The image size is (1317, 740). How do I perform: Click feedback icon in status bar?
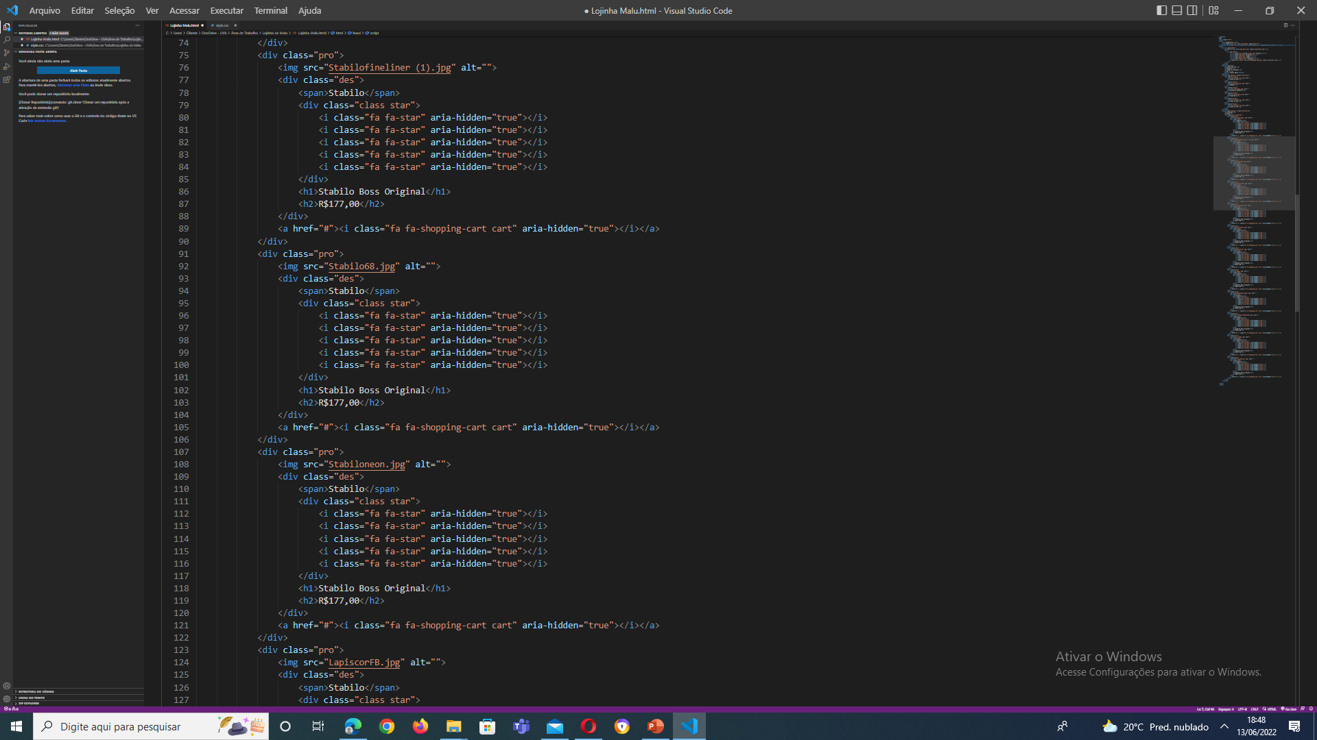(x=1303, y=709)
